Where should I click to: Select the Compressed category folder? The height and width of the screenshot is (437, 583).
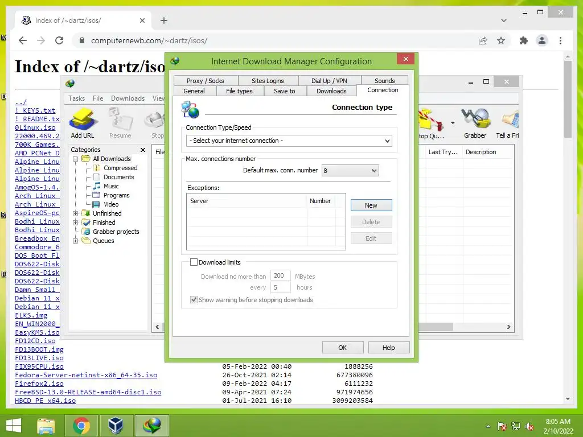click(120, 168)
